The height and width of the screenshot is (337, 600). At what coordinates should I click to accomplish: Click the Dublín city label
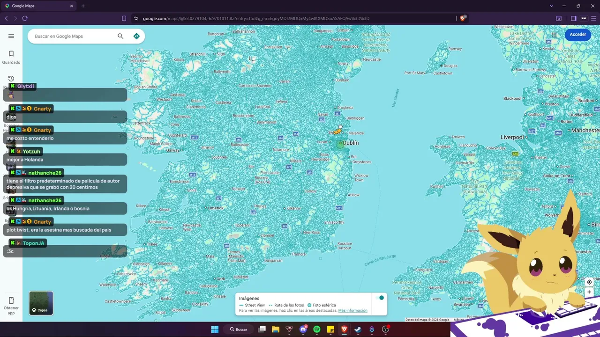click(351, 143)
